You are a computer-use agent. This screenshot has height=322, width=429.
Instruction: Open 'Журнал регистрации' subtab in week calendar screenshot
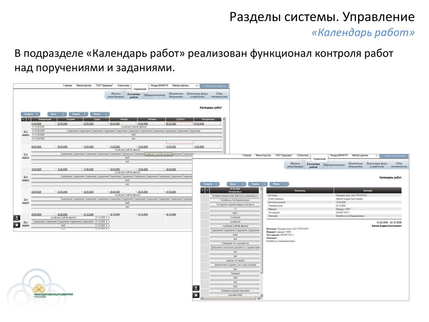coord(116,95)
